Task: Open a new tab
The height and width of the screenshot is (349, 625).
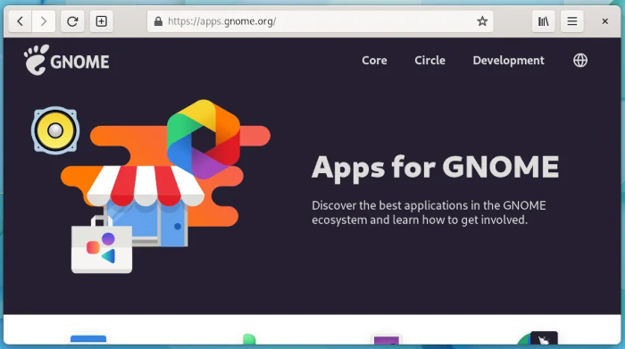Action: 101,21
